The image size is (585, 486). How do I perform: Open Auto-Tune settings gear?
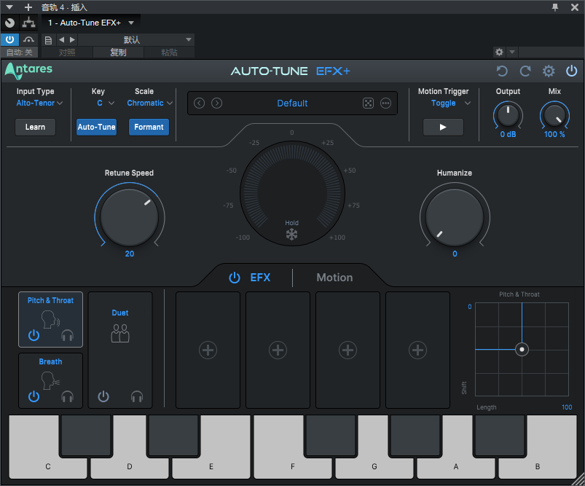click(549, 71)
